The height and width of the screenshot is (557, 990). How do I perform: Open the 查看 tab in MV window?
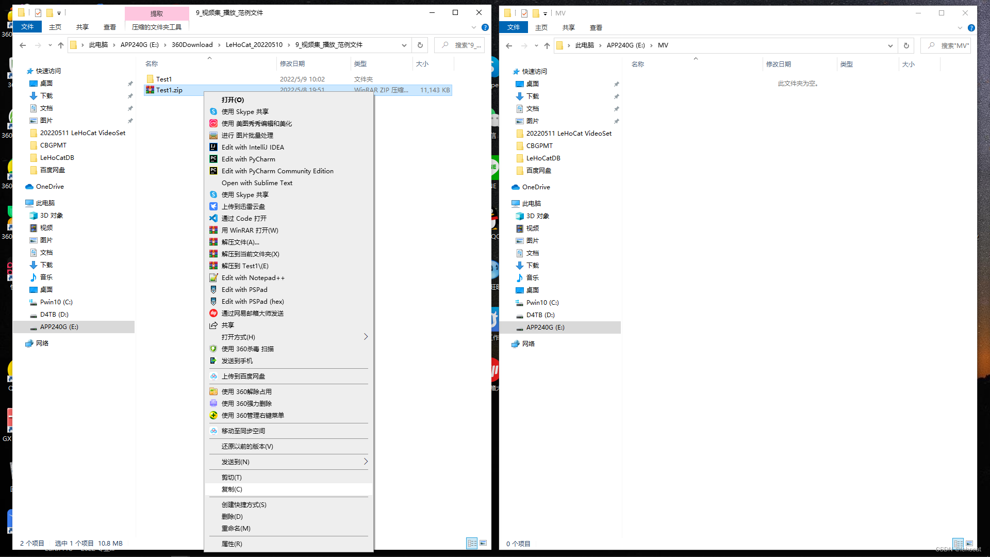pos(596,27)
